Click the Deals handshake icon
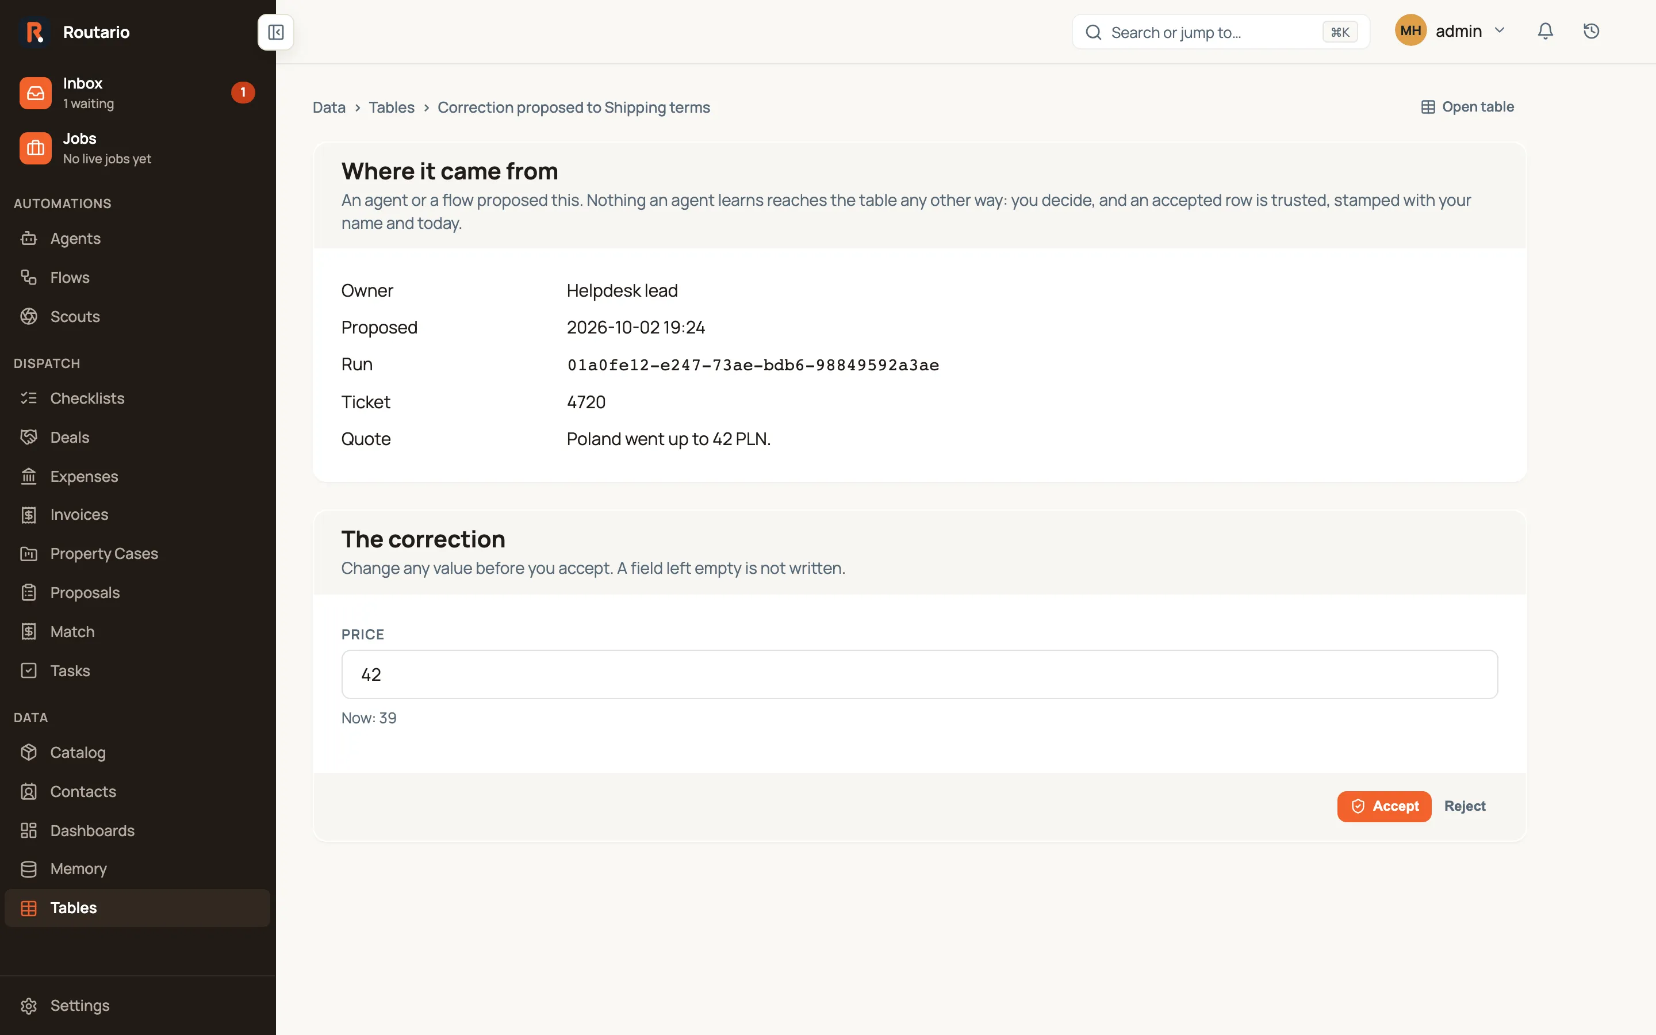The width and height of the screenshot is (1656, 1035). pyautogui.click(x=29, y=437)
